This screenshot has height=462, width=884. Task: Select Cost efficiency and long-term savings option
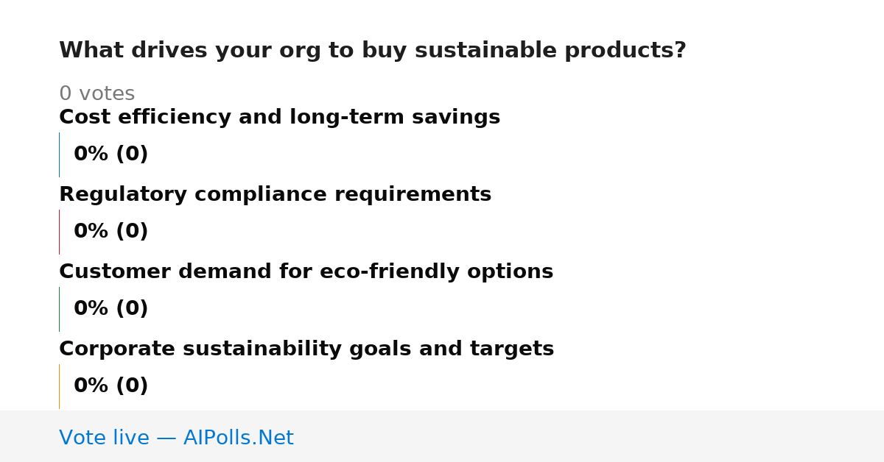click(x=279, y=117)
